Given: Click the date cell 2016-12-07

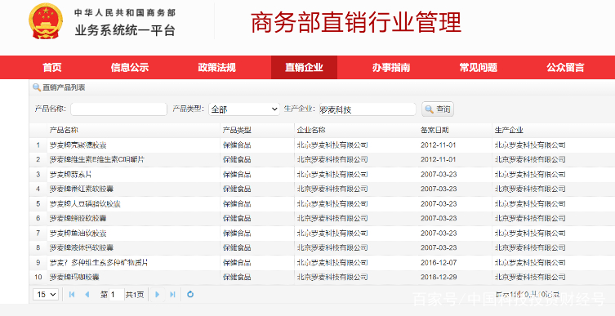Looking at the screenshot, I should (x=439, y=262).
